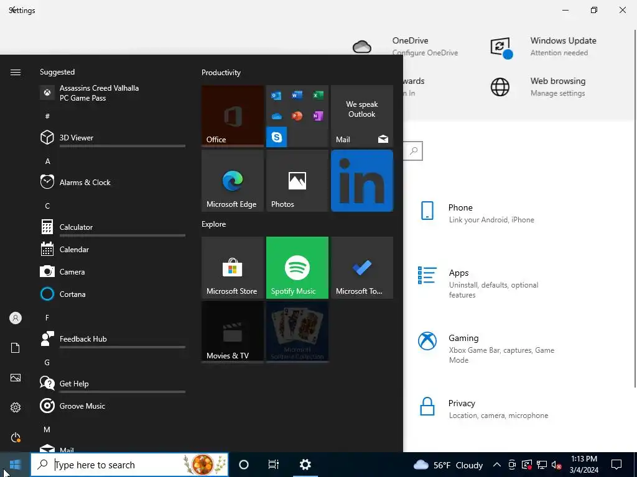The height and width of the screenshot is (477, 637).
Task: Open Alarms & Clock app
Action: click(x=113, y=182)
